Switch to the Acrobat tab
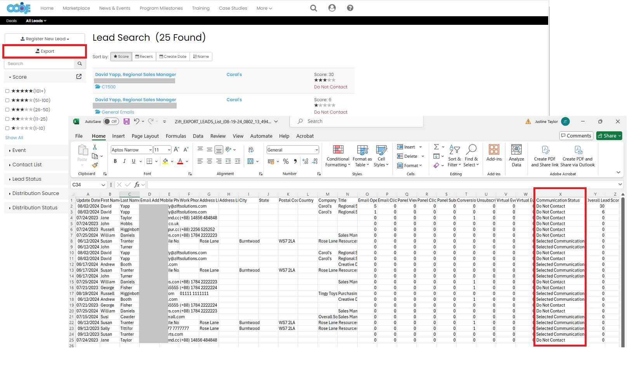This screenshot has width=639, height=383. tap(305, 136)
